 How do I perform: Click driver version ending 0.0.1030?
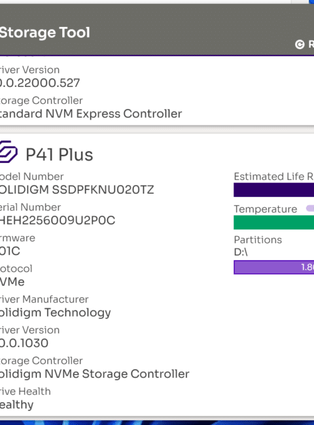point(24,343)
